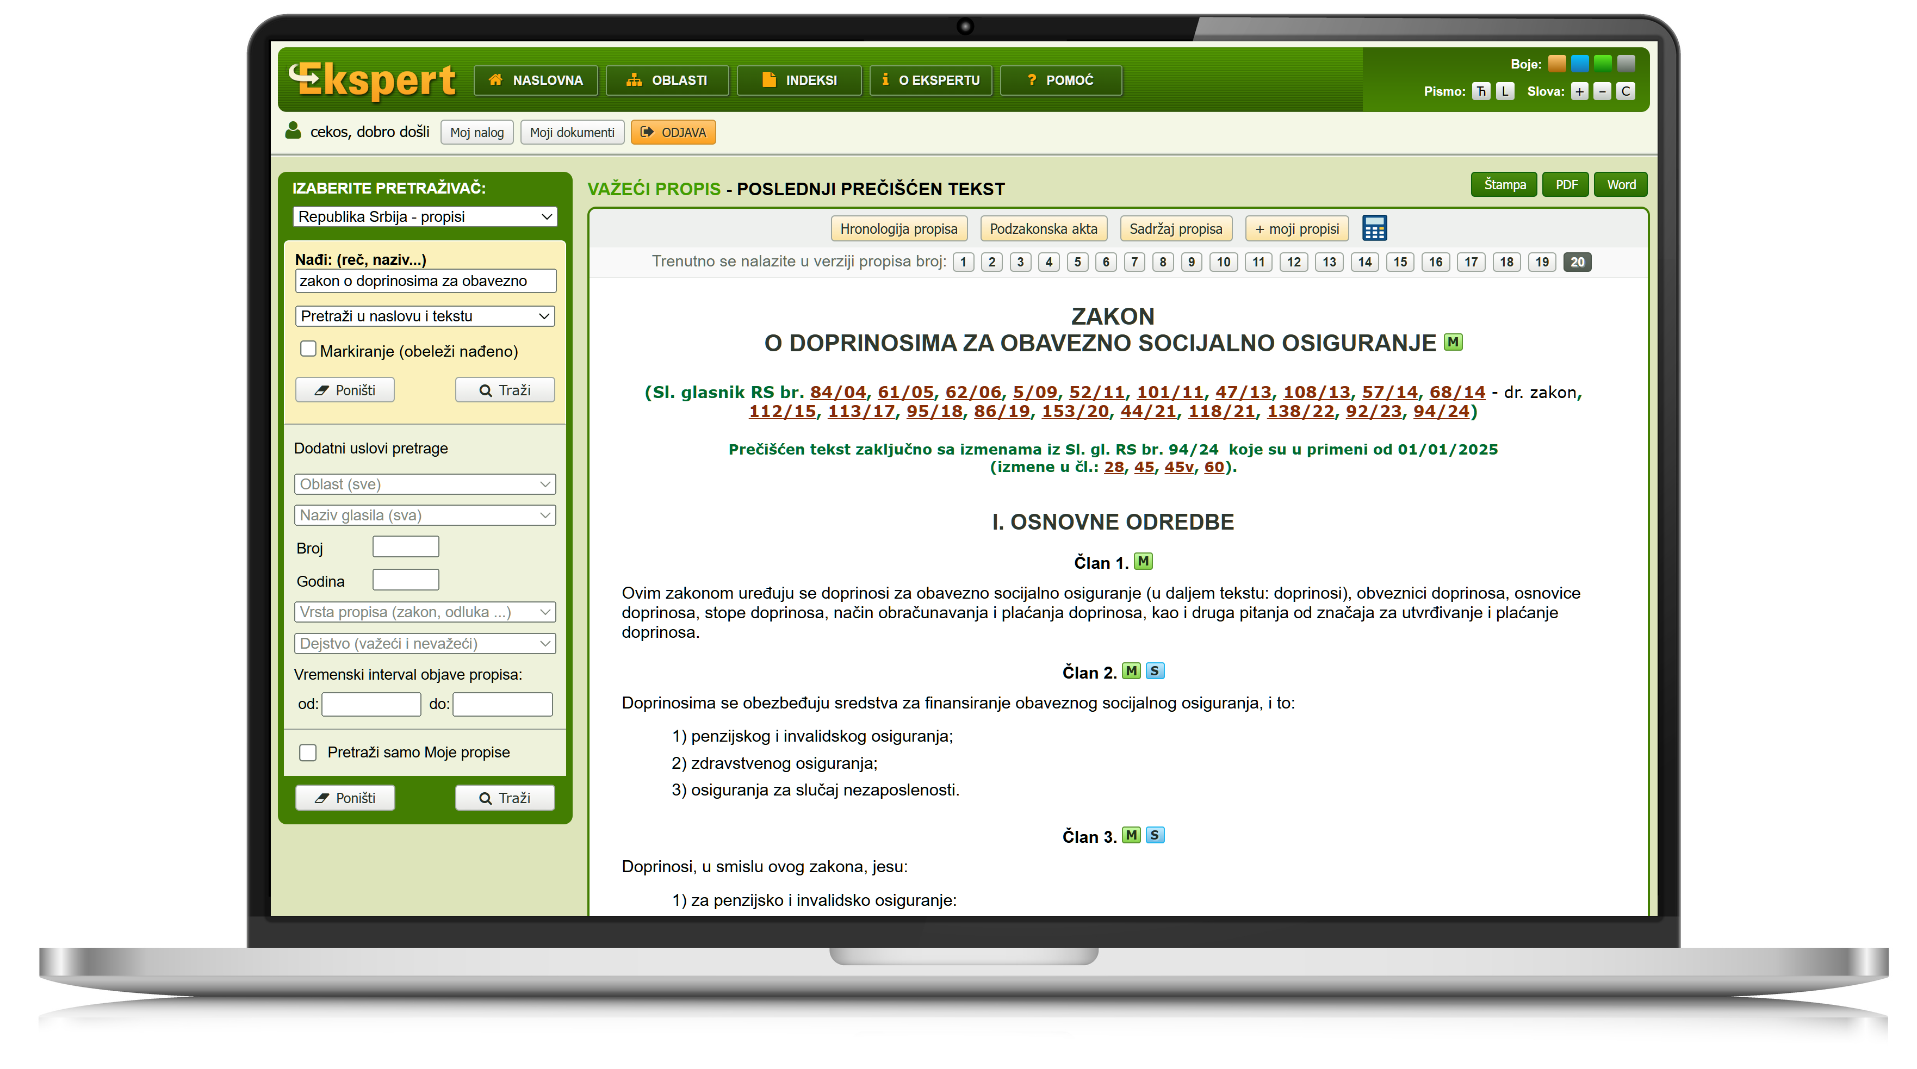Log out with the ODJAVA button
Viewport: 1917px width, 1069px height.
[x=673, y=133]
